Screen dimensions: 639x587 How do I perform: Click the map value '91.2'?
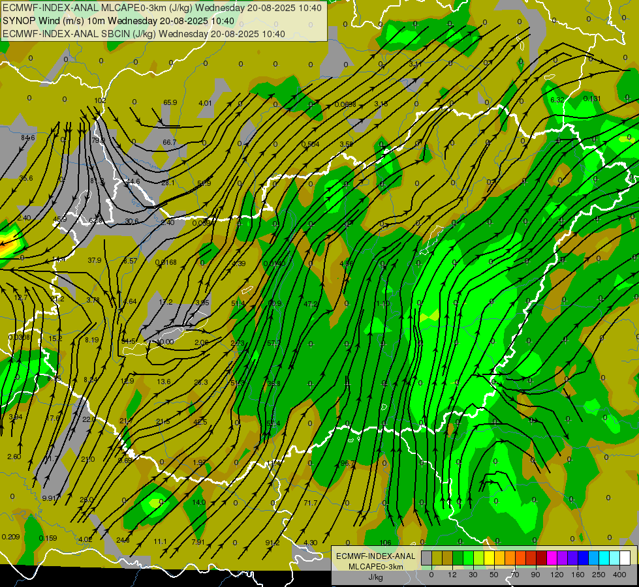tap(272, 543)
